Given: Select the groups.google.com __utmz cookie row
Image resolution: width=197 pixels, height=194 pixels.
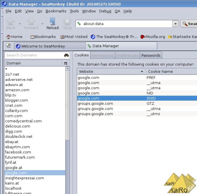Looking at the screenshot, I should point(137,114).
